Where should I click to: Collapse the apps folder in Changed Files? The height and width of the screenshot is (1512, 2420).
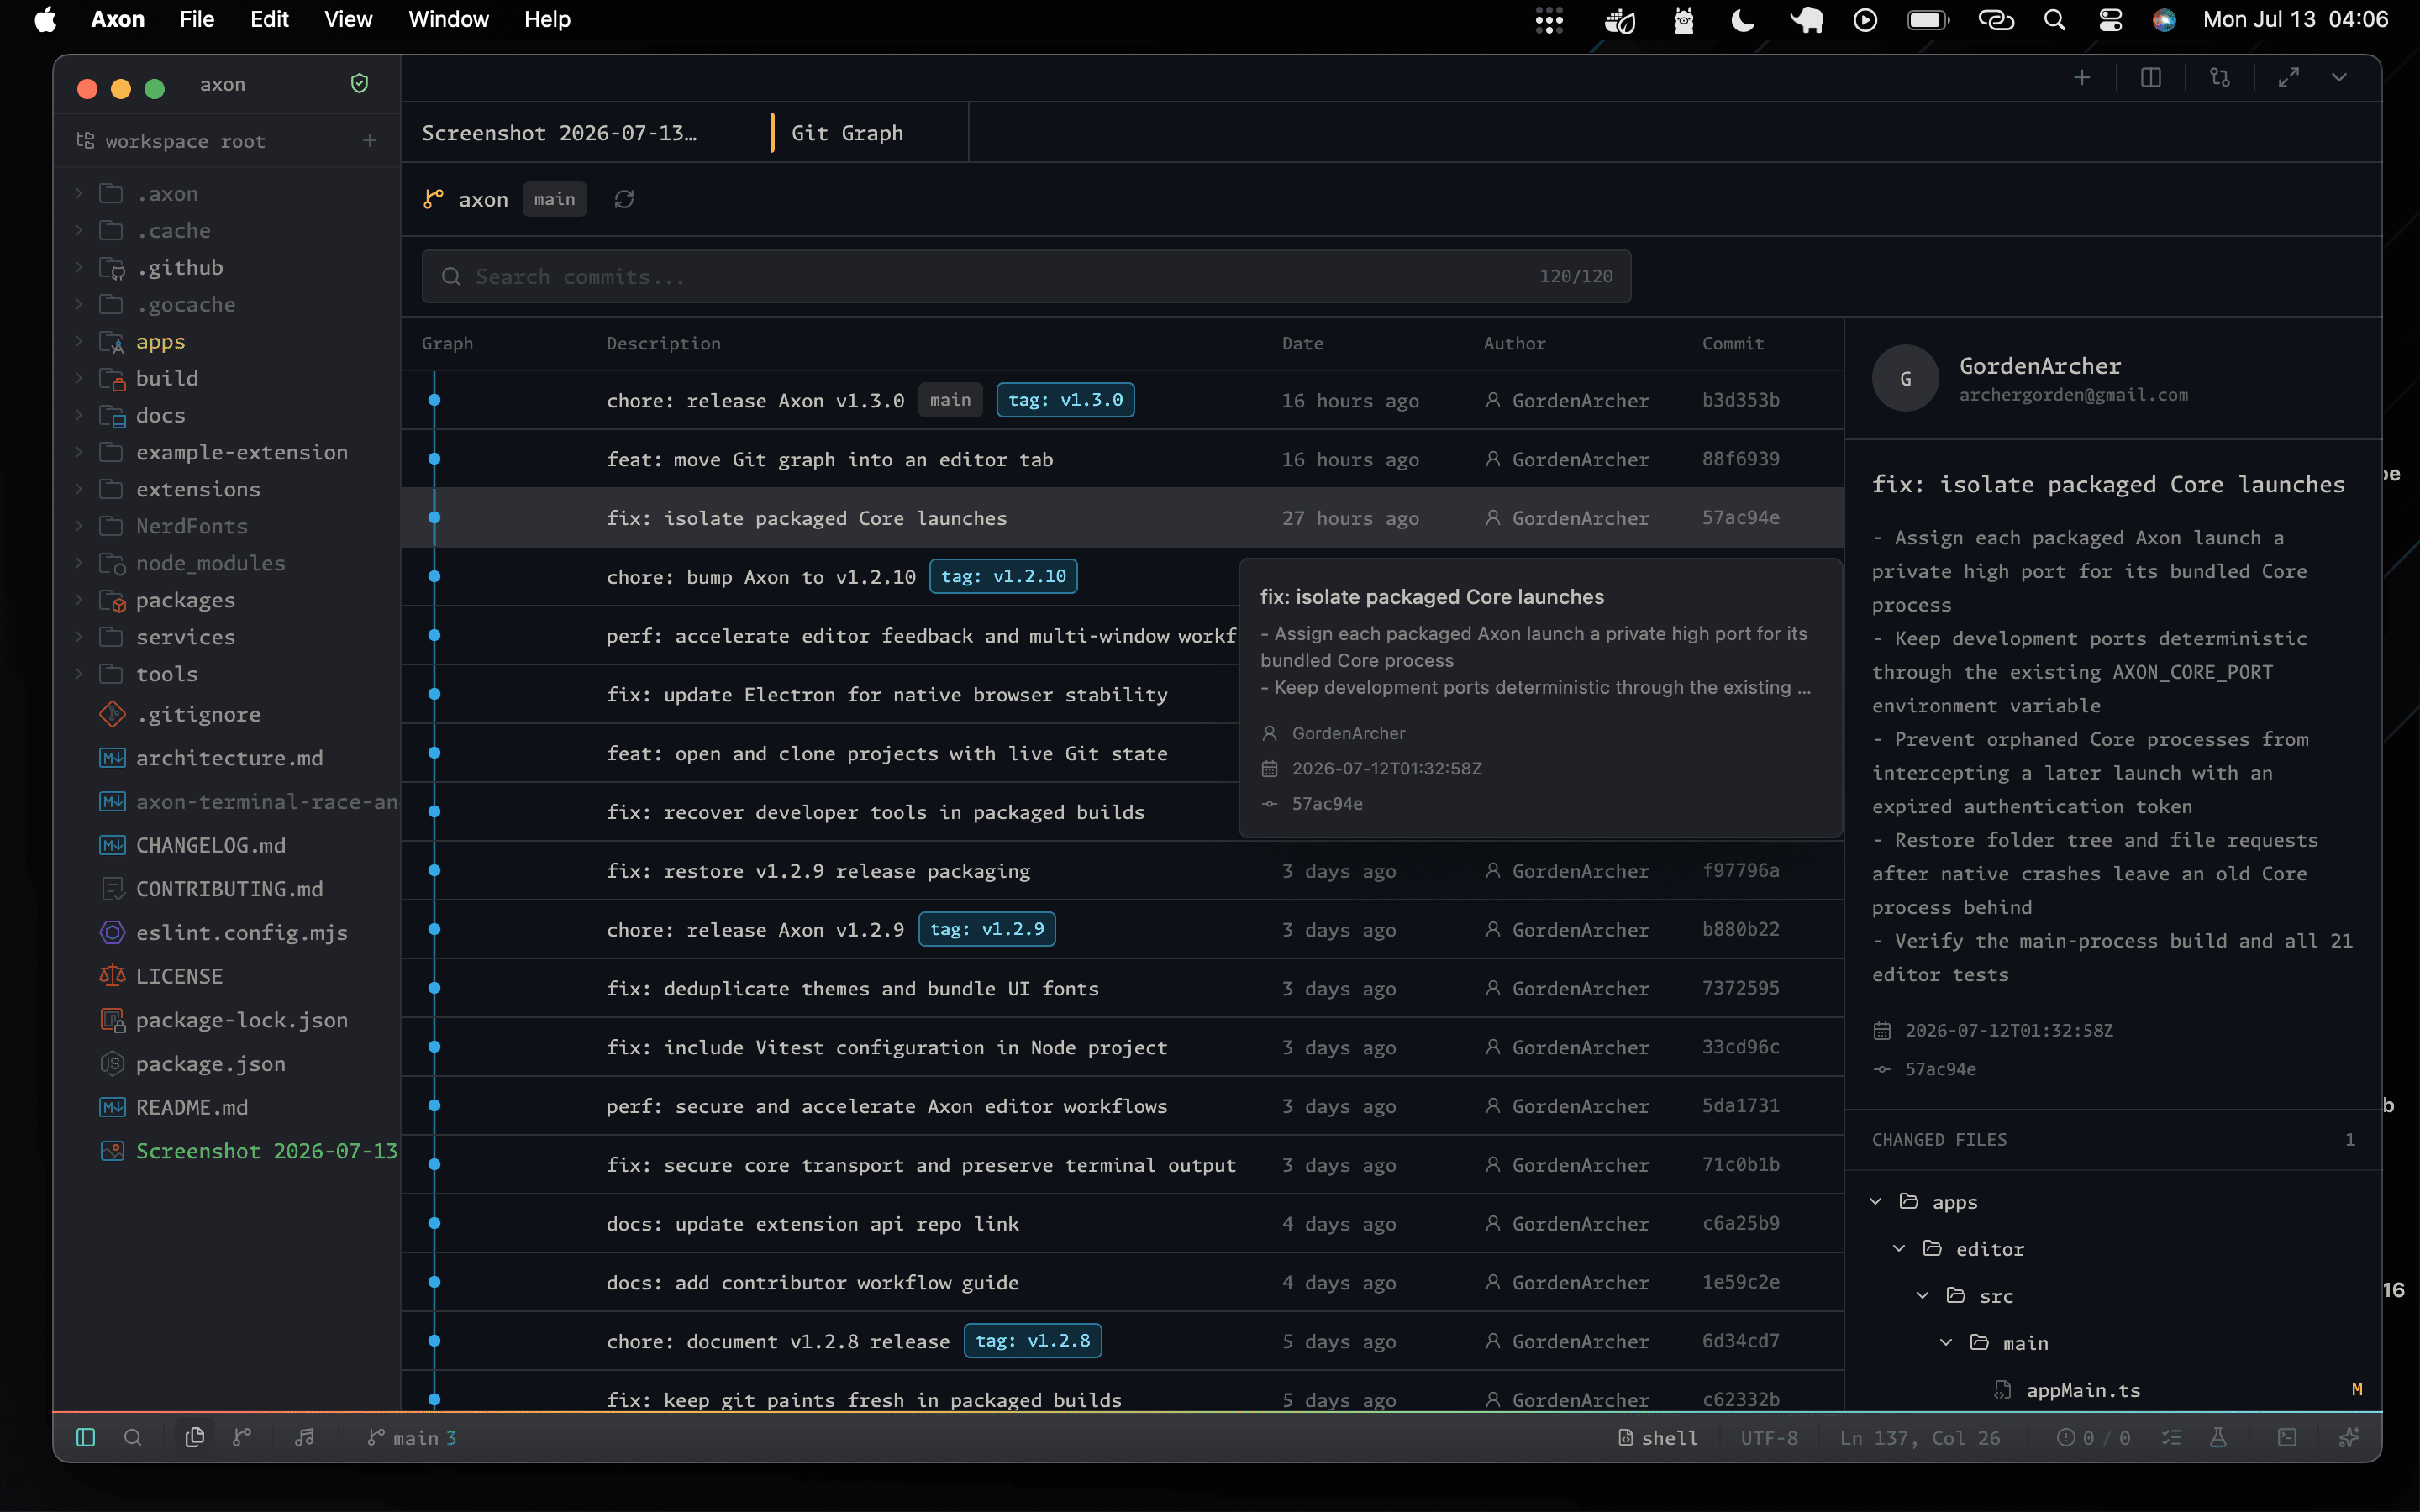point(1876,1201)
